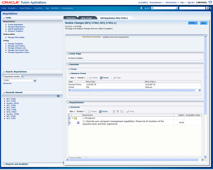The width and height of the screenshot is (213, 170).
Task: Run negotiation number search arrow for 37401
Action: [35, 81]
